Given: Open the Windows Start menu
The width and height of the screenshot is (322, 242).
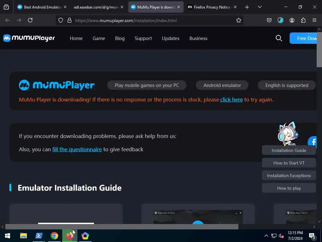Looking at the screenshot, I should (8, 236).
